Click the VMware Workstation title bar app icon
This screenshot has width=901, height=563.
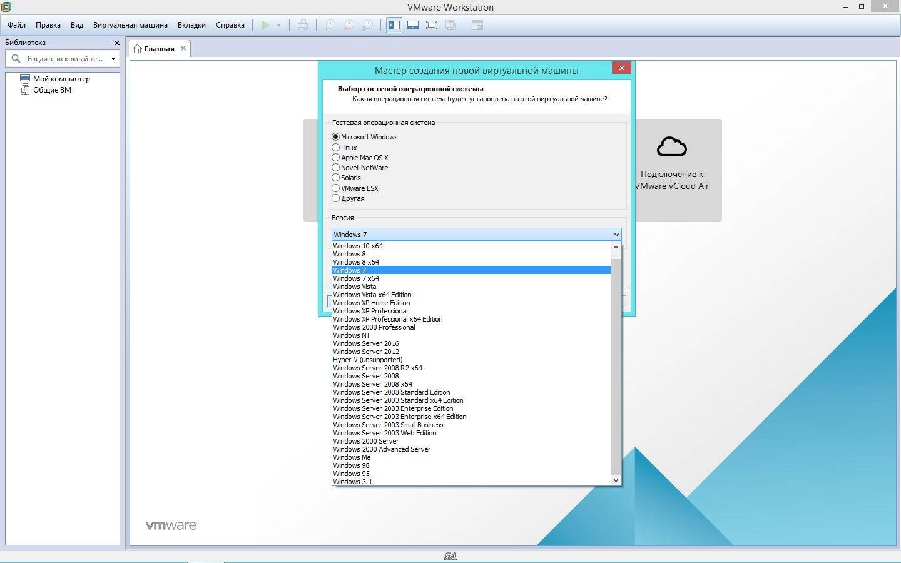[x=6, y=7]
